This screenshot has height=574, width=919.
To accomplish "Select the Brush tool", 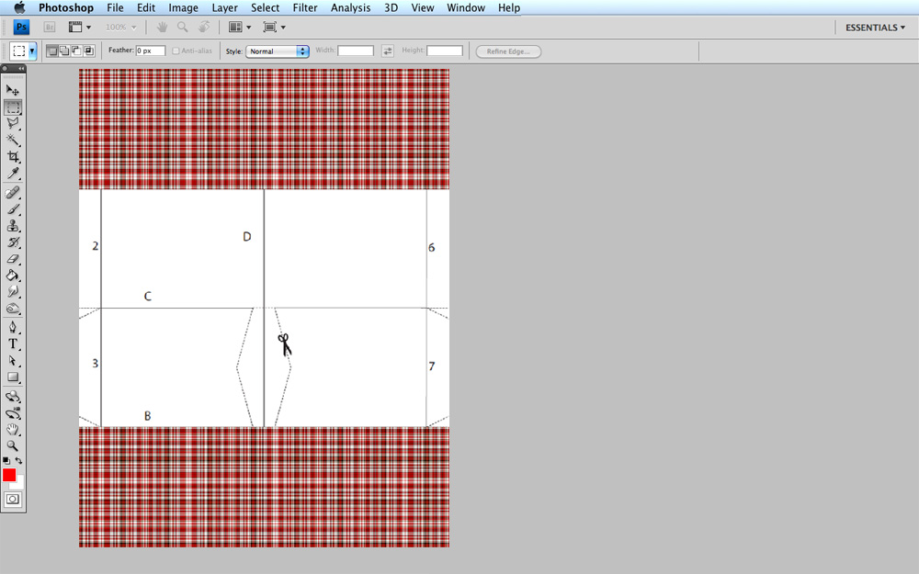I will pyautogui.click(x=12, y=208).
